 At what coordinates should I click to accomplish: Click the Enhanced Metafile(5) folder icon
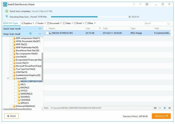click(14, 106)
